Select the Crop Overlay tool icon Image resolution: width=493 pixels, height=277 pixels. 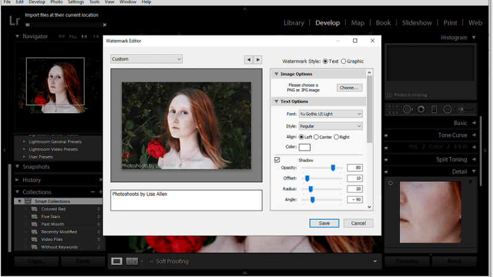(393, 110)
